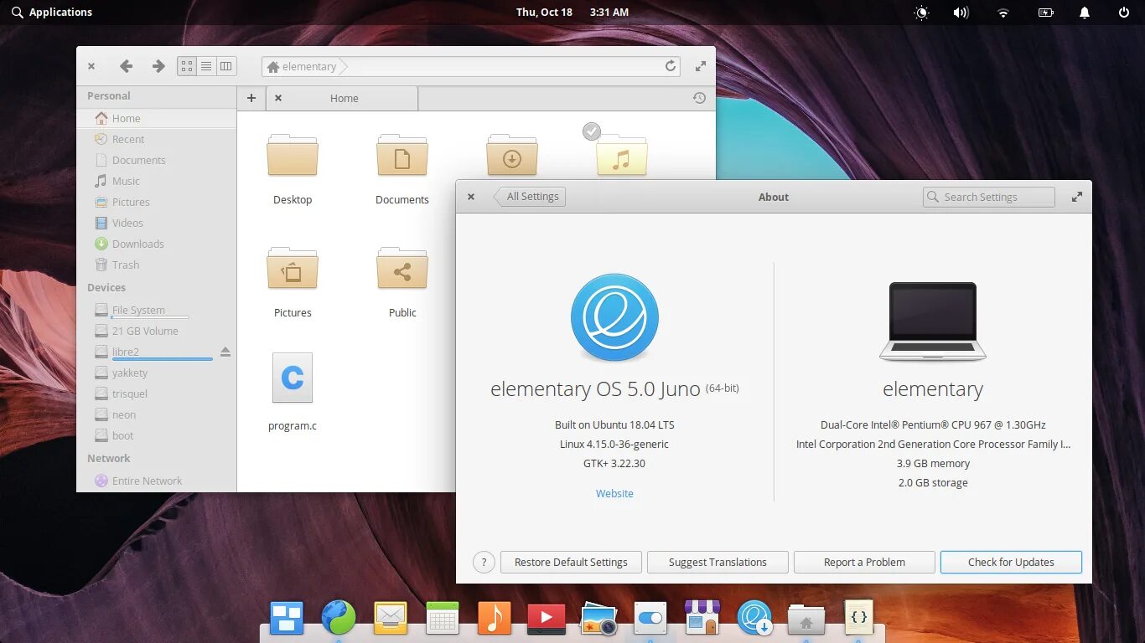Select trisquel device in sidebar

click(x=157, y=394)
